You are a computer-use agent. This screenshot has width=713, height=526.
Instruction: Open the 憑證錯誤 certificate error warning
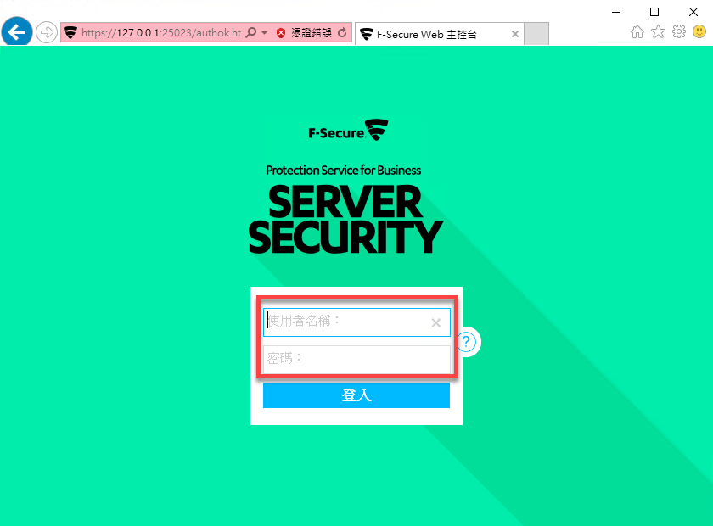(305, 33)
